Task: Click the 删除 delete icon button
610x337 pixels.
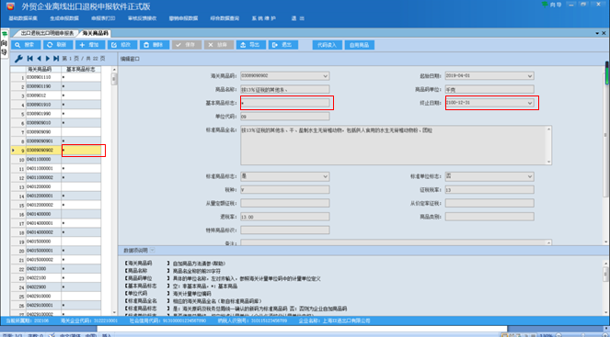Action: (155, 45)
